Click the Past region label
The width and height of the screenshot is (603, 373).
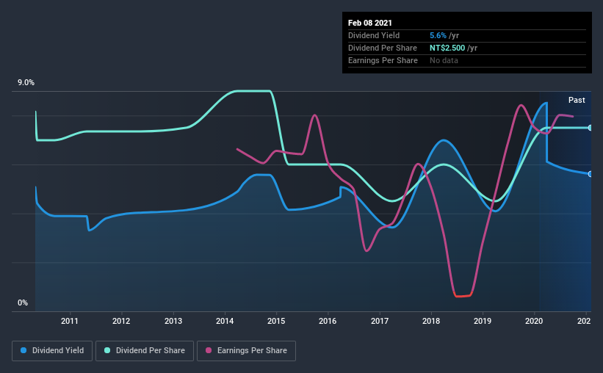tap(577, 100)
